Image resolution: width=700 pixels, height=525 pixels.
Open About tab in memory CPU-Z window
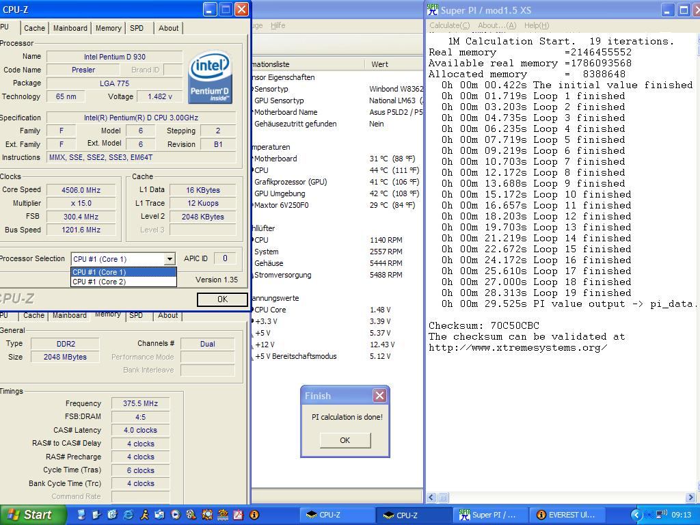(168, 315)
